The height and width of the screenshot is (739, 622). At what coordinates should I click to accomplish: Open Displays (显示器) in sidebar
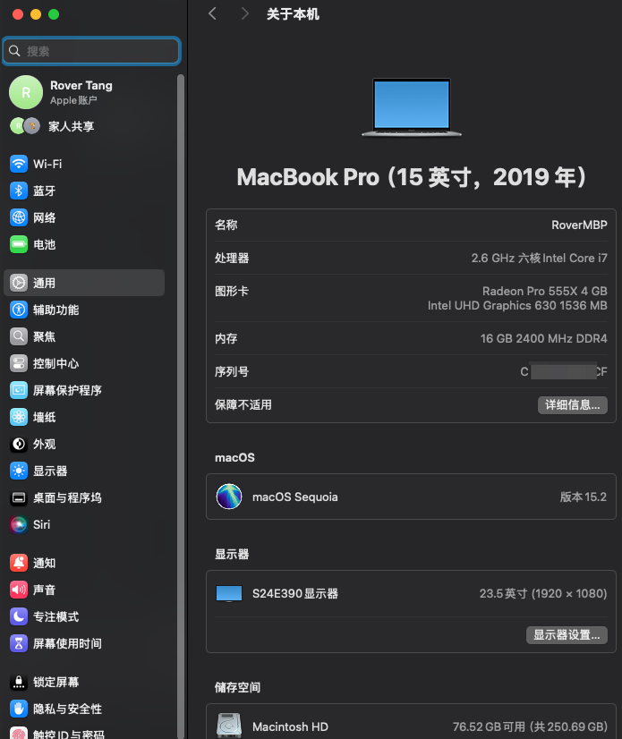click(x=84, y=471)
